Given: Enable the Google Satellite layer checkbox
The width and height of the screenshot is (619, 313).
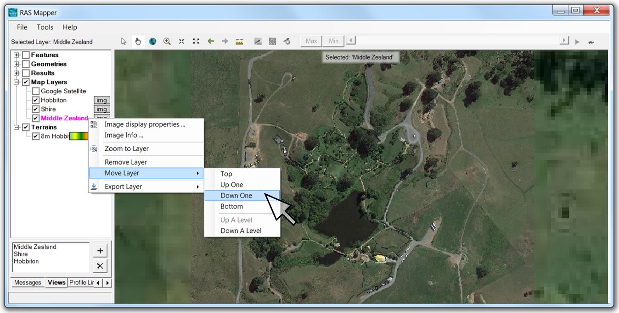Looking at the screenshot, I should (36, 91).
